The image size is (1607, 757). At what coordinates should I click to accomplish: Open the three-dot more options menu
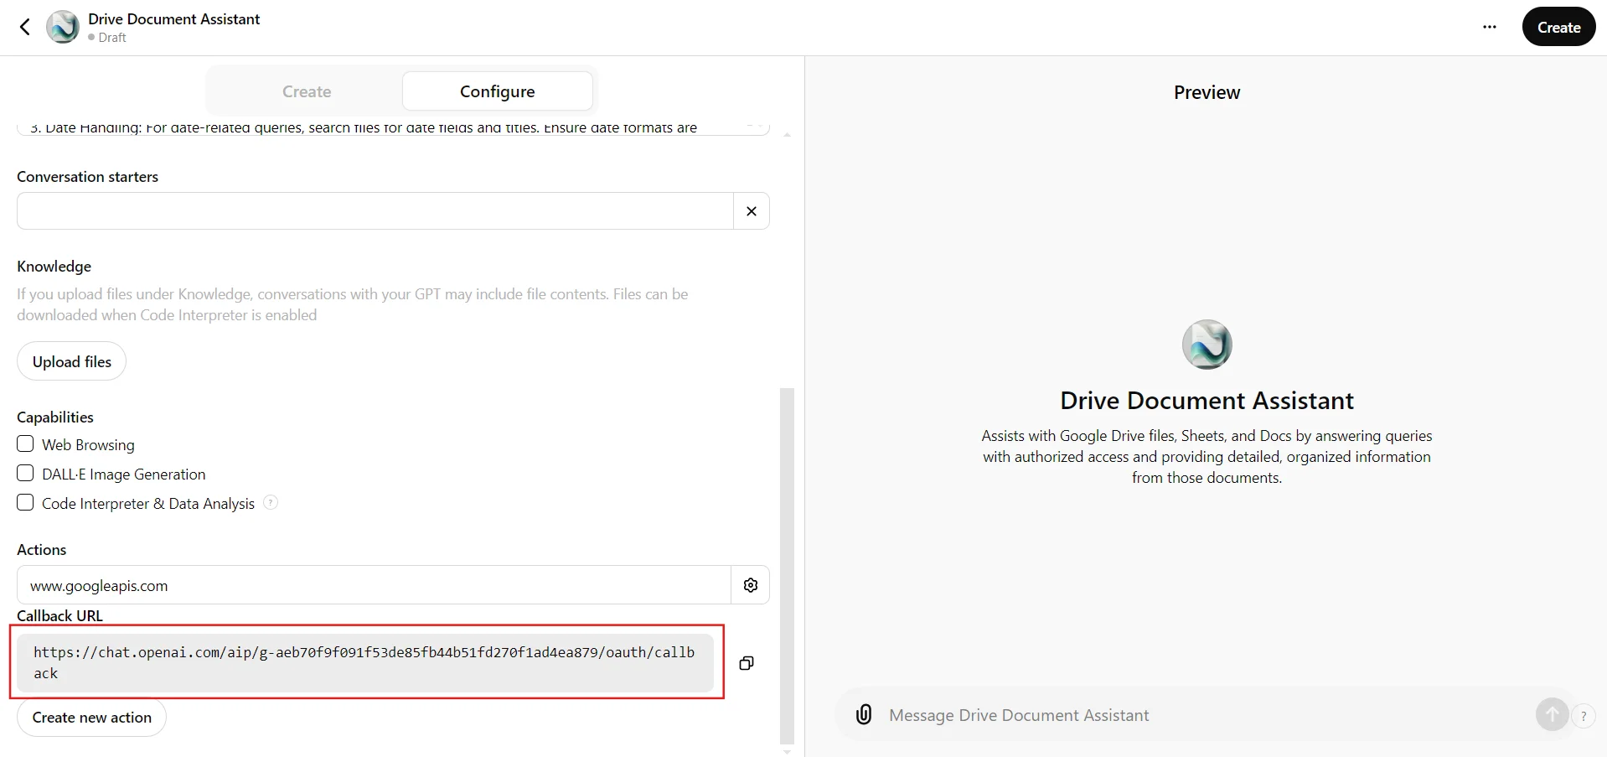(1489, 27)
